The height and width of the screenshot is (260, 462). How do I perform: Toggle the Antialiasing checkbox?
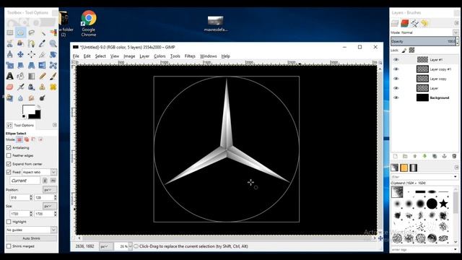click(9, 147)
